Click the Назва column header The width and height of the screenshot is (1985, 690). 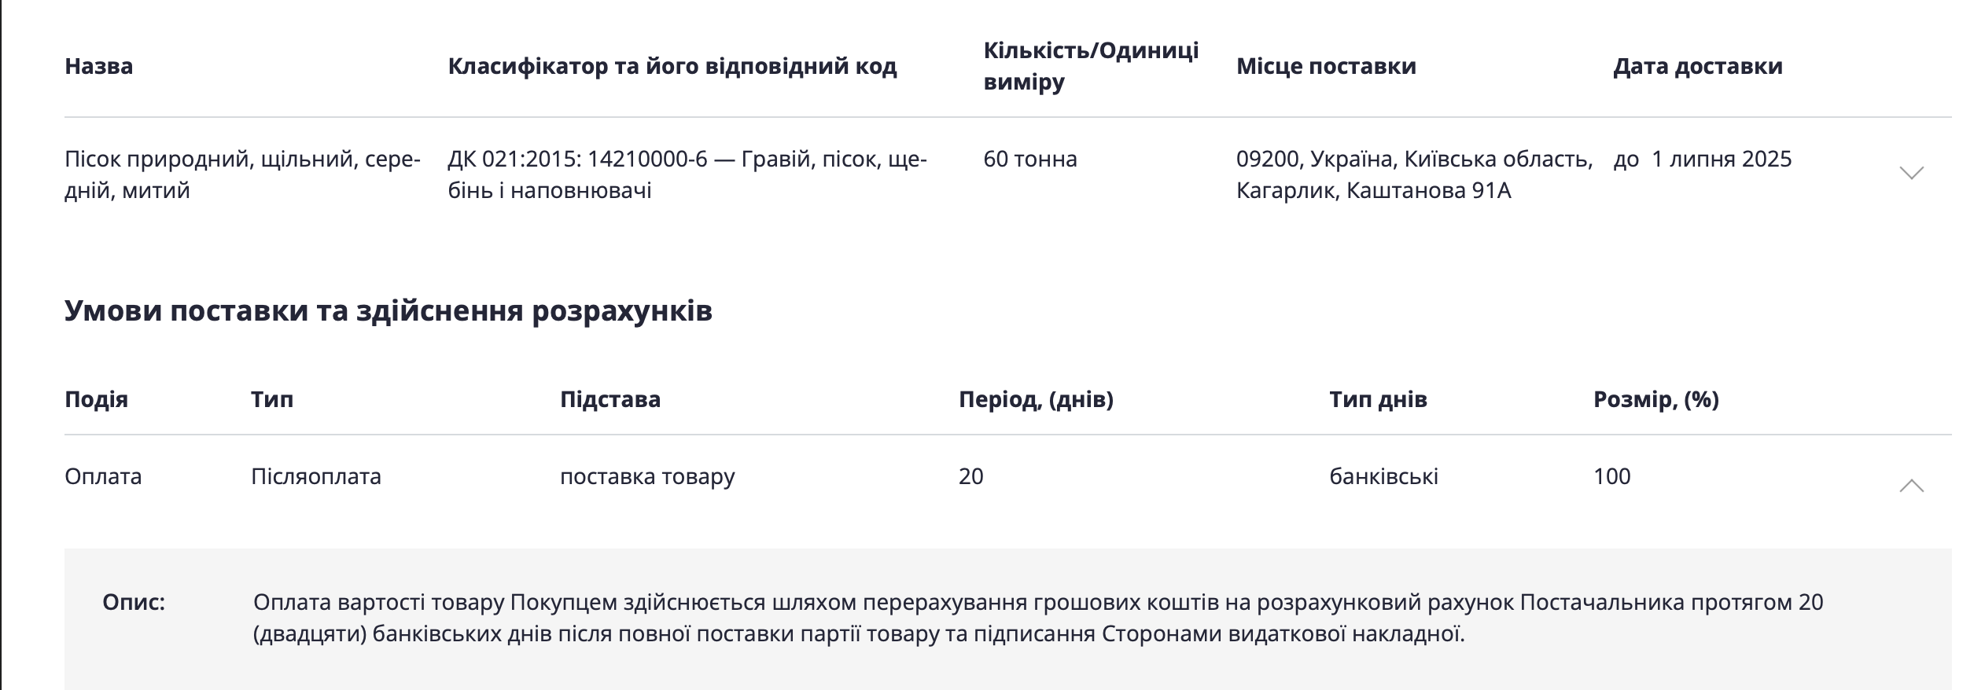tap(98, 66)
